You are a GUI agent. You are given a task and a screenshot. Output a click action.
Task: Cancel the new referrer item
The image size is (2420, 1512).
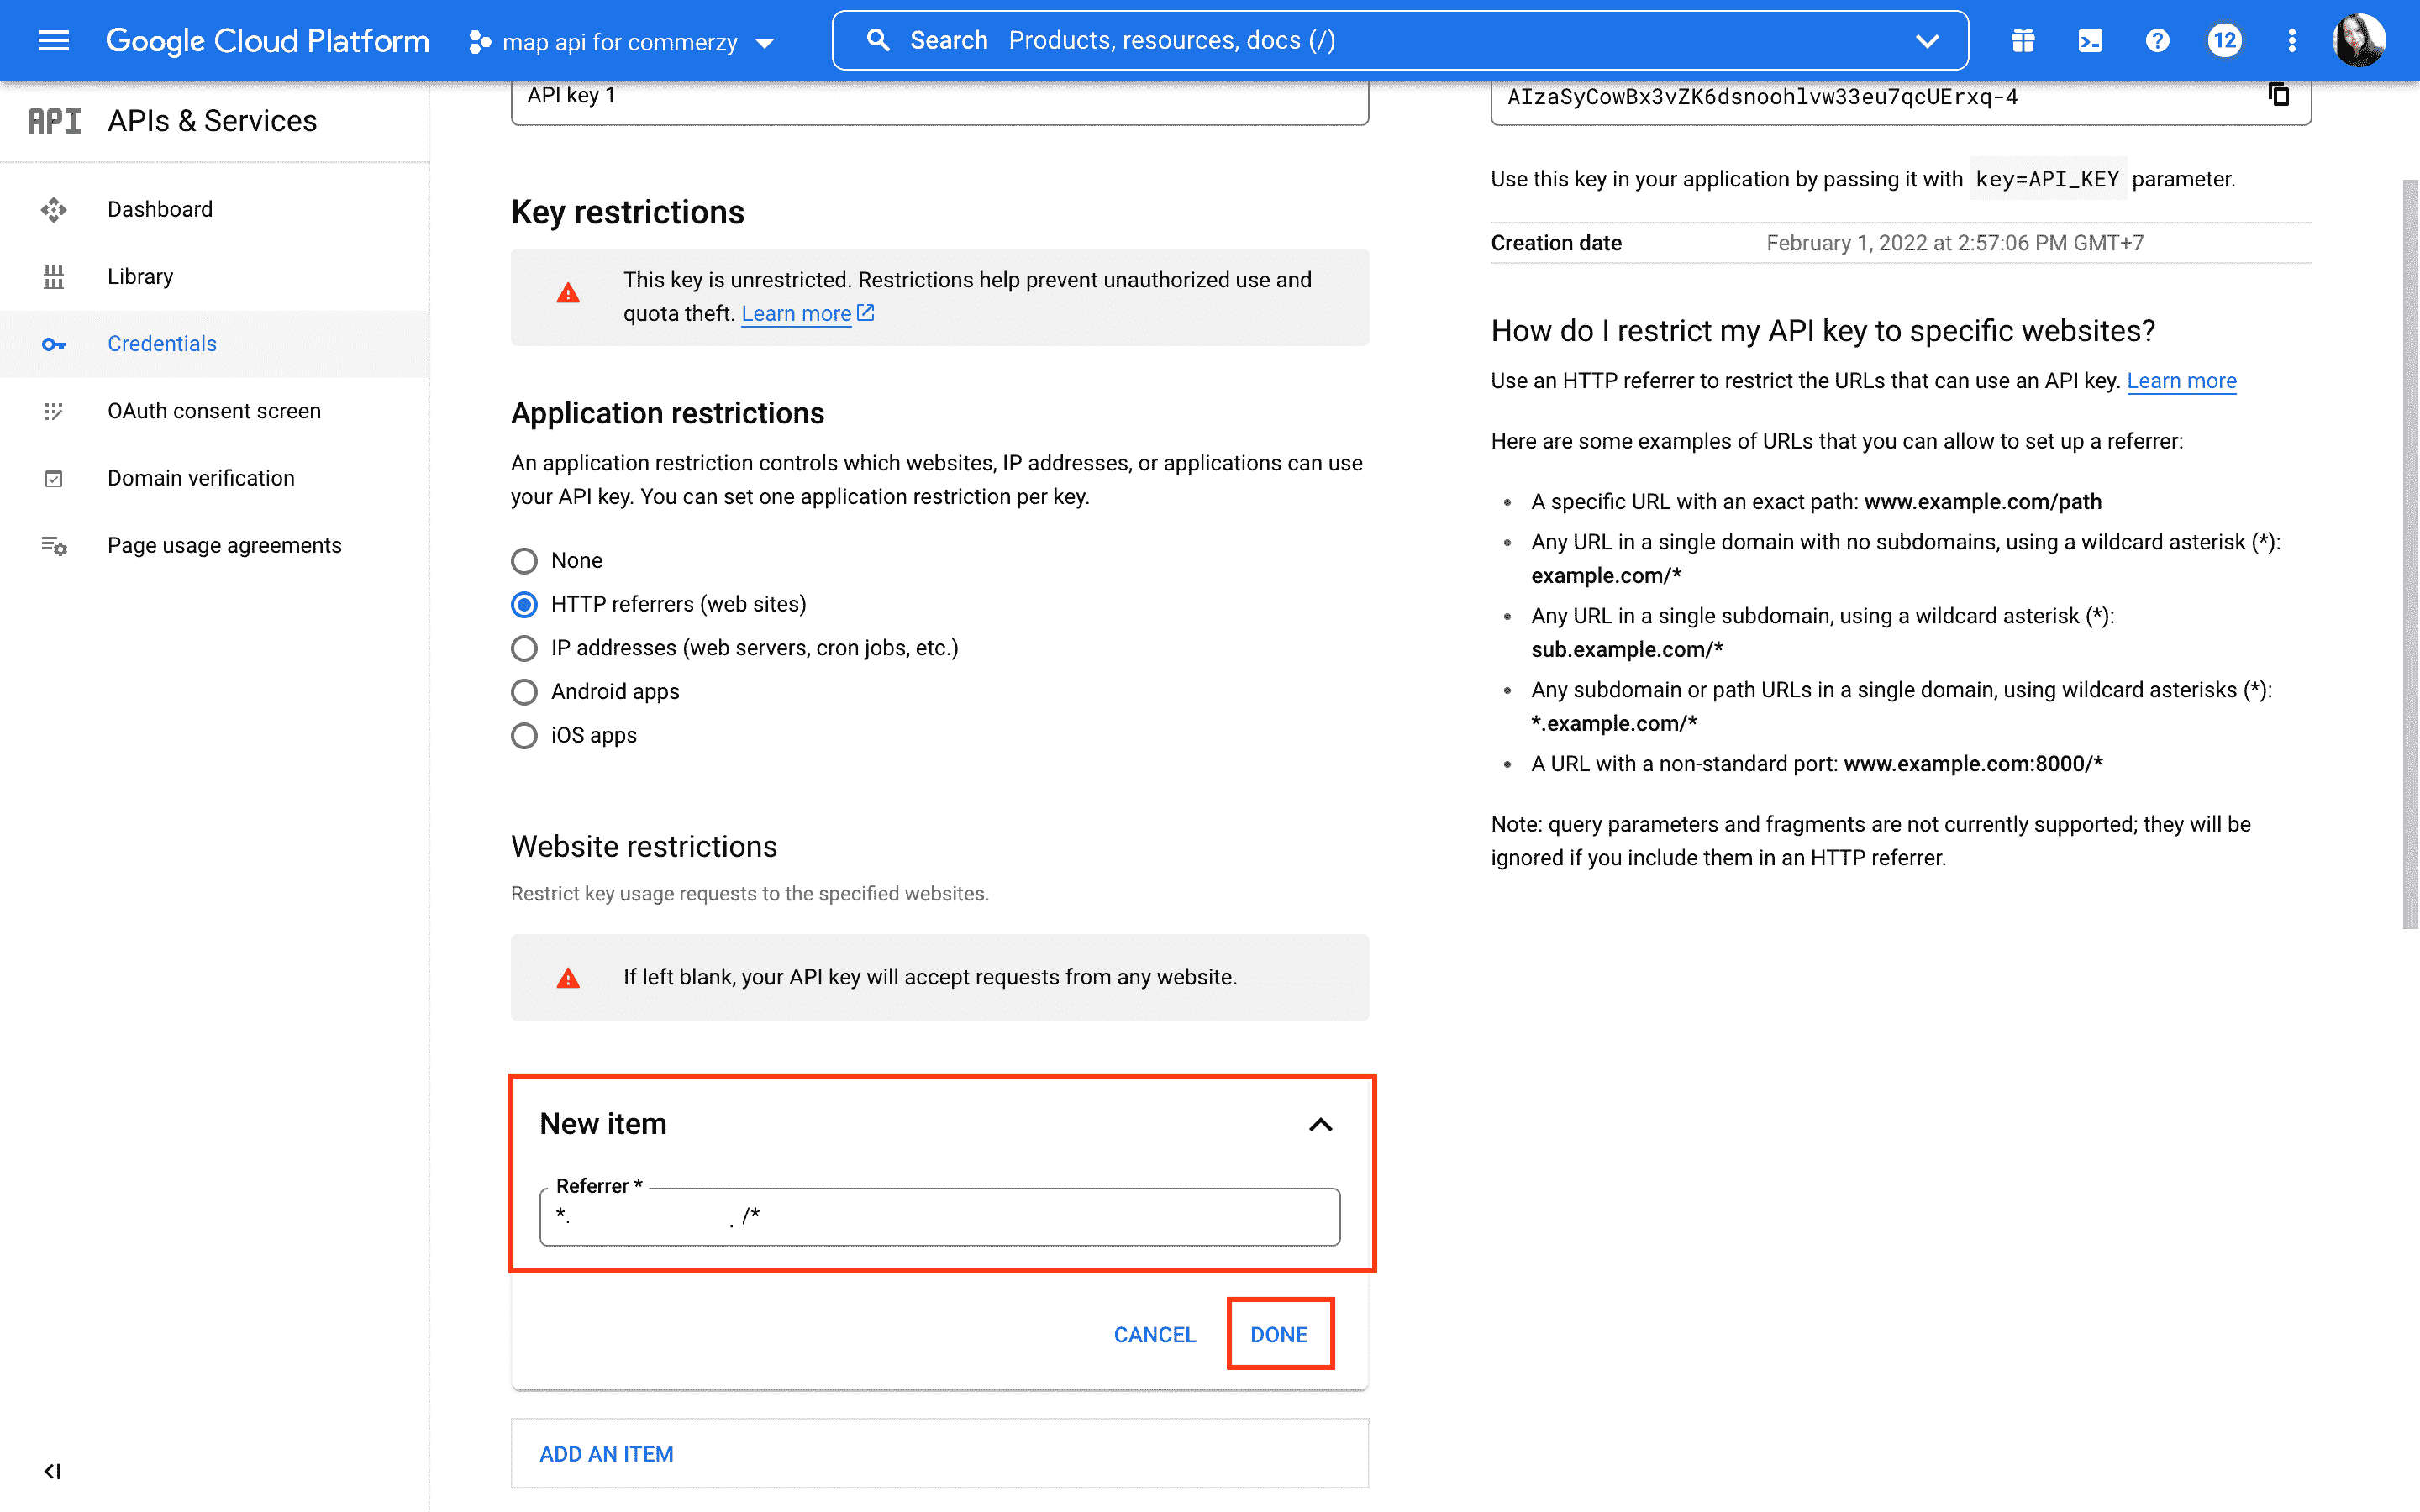pos(1154,1334)
